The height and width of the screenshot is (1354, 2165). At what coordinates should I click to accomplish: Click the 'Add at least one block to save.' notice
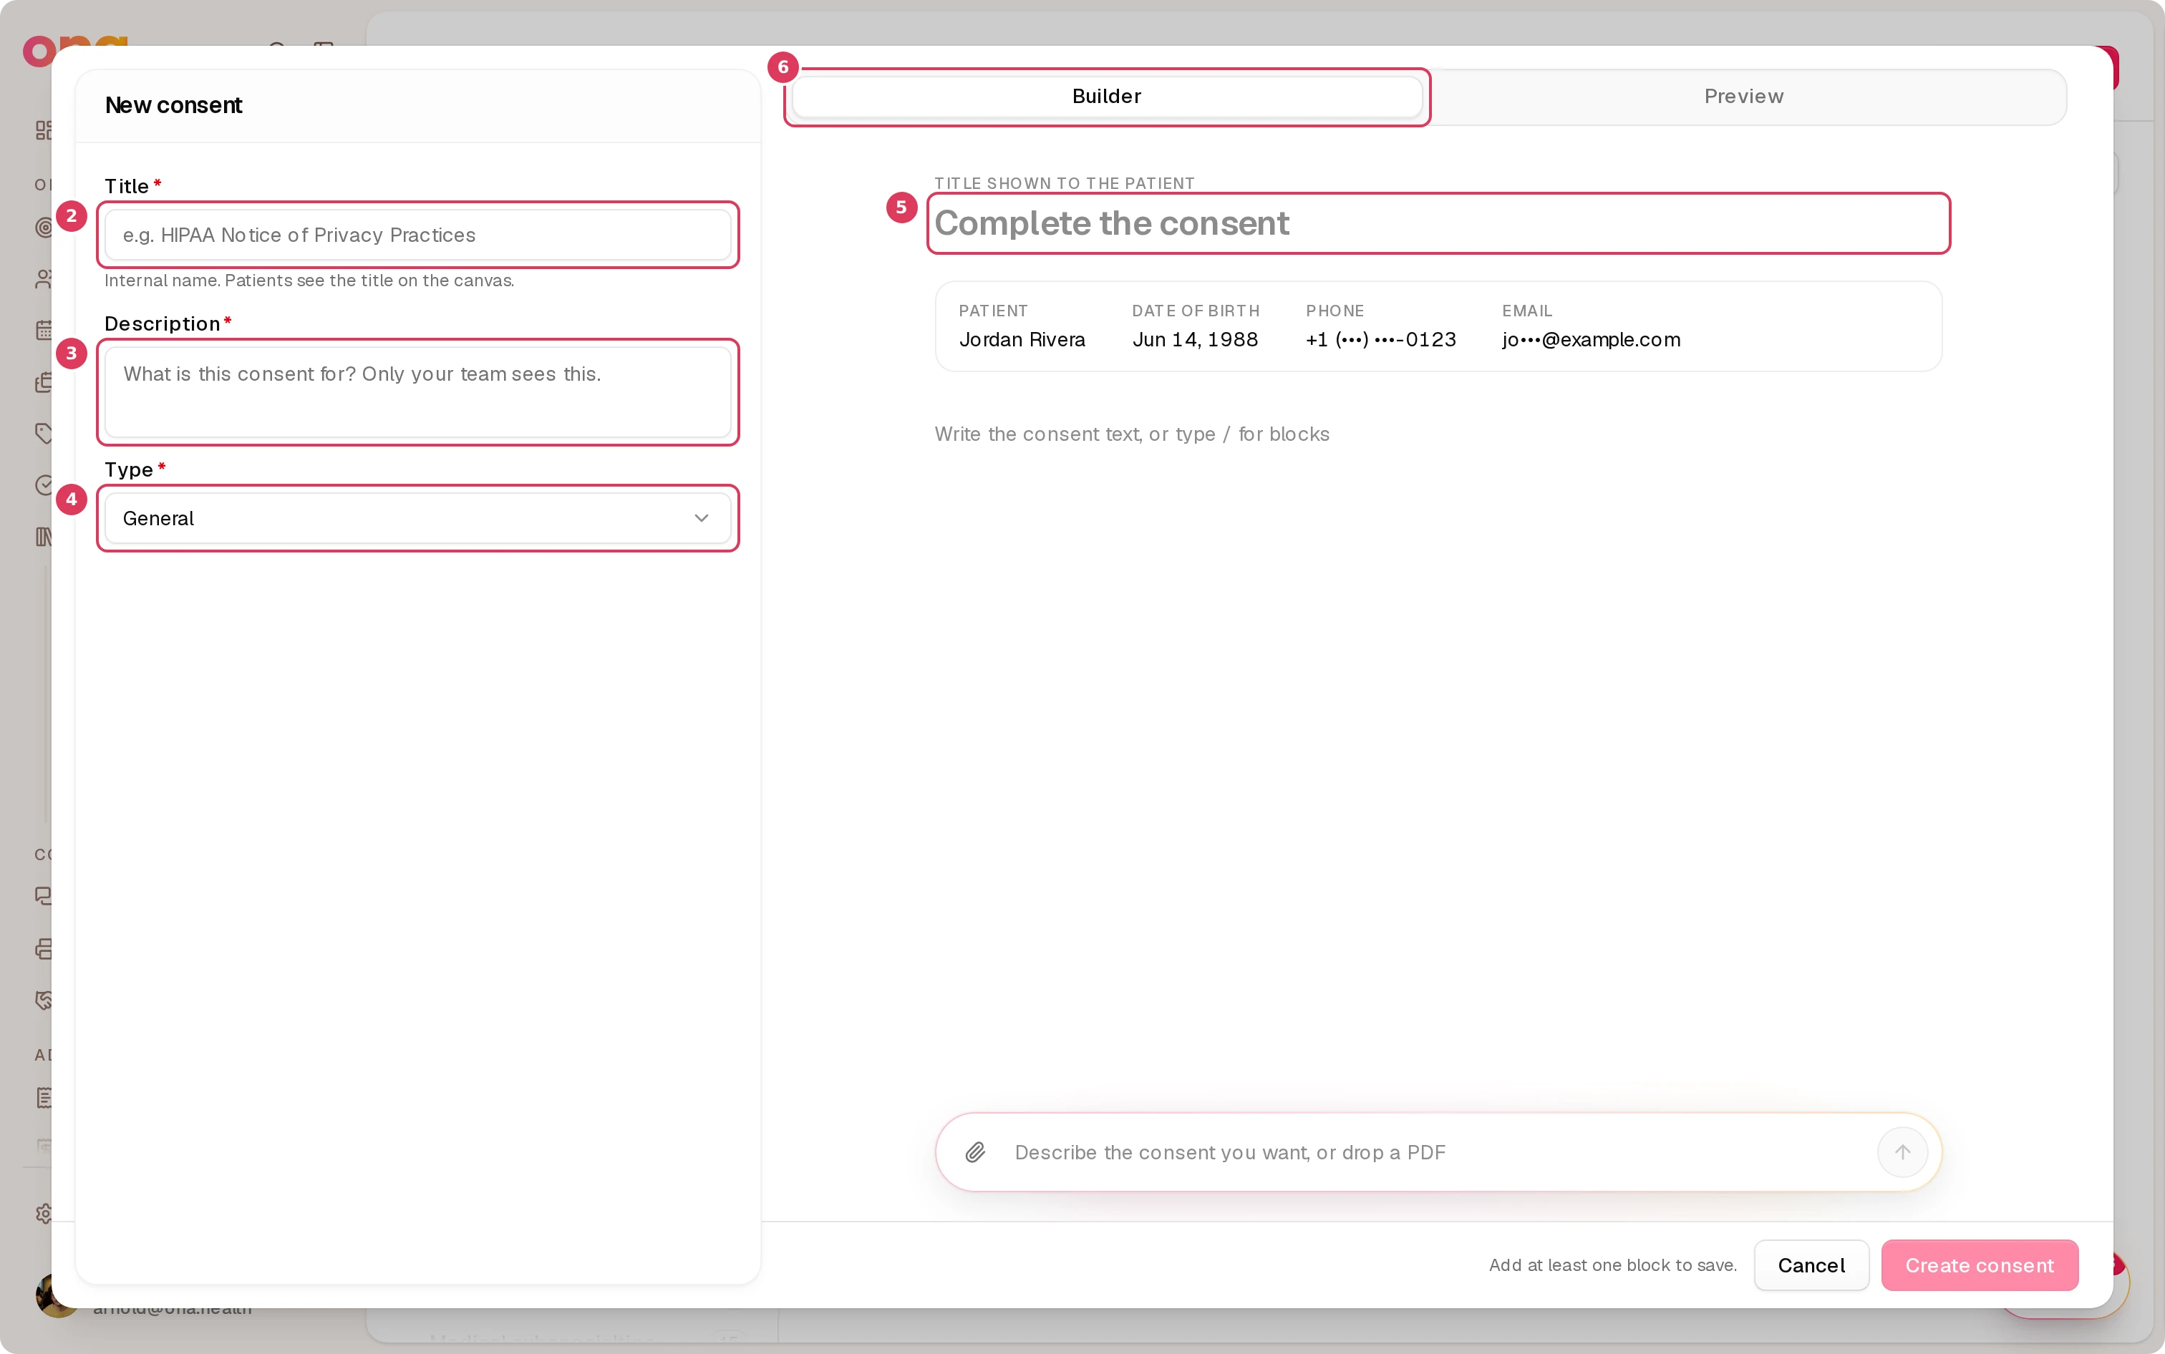[1612, 1265]
